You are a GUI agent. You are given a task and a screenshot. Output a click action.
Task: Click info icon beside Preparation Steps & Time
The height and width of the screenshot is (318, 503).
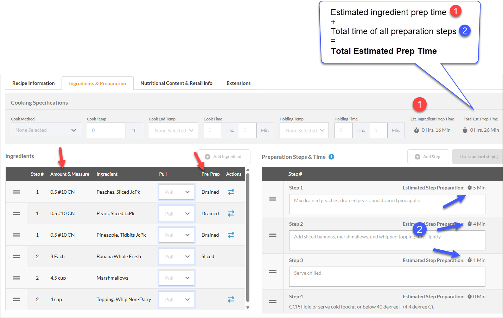pyautogui.click(x=331, y=157)
